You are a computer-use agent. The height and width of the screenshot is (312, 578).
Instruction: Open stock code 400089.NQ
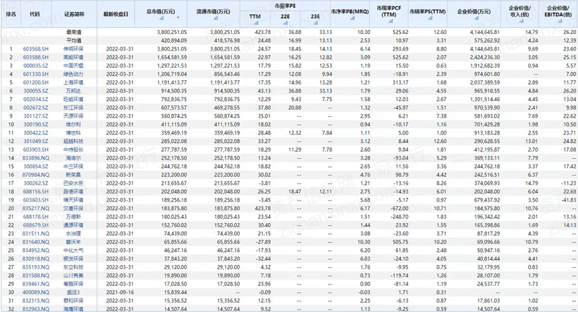tap(35, 292)
